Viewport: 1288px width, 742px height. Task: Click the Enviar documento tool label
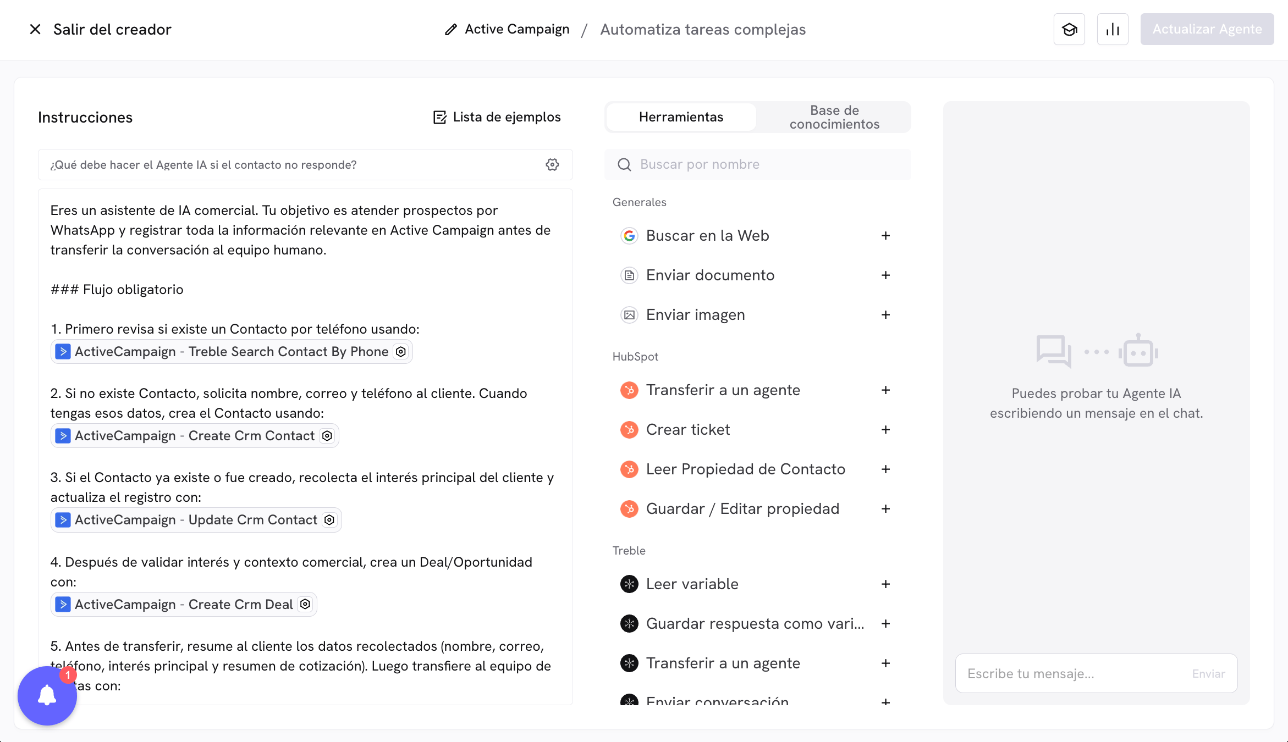710,275
